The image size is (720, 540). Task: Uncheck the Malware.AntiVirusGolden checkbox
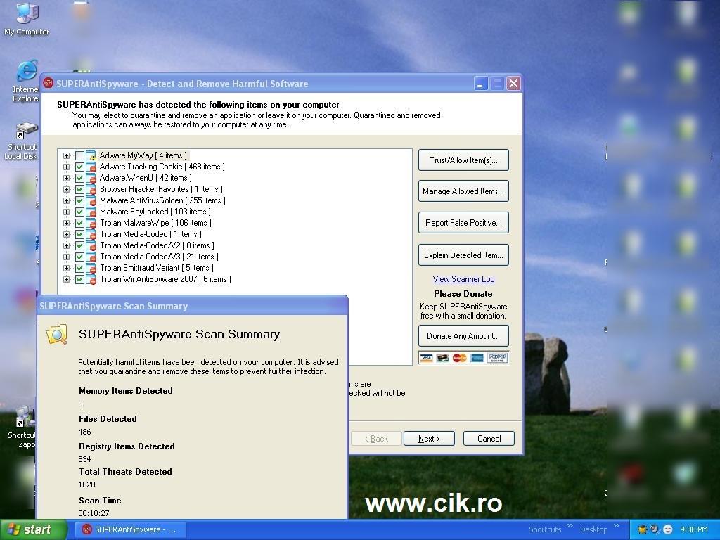79,200
